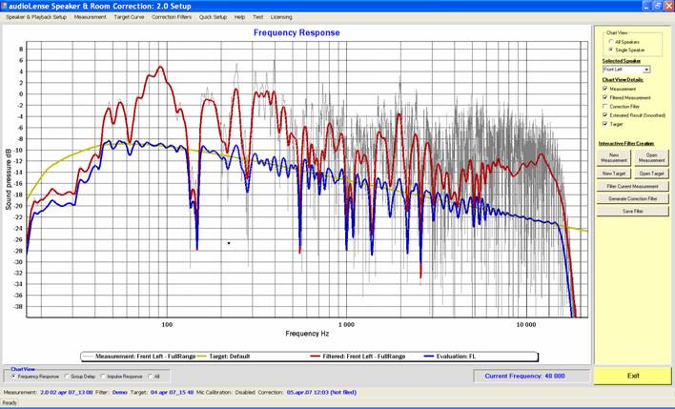
Task: Open the Quick Setup menu
Action: (214, 17)
